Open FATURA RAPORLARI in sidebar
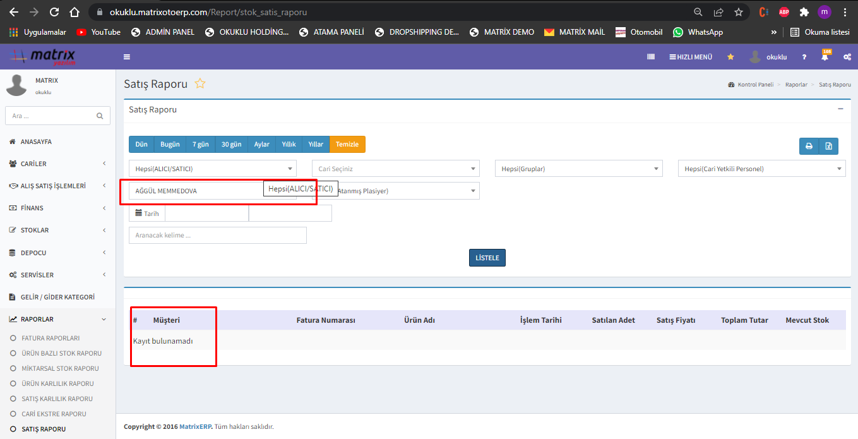This screenshot has width=858, height=439. tap(51, 338)
